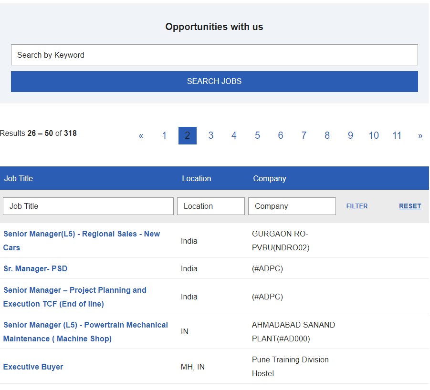Select the Results 26 – 50 of 318 text

(x=38, y=133)
